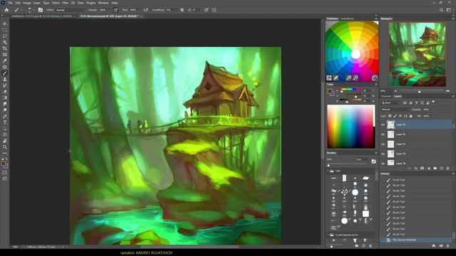Collapse the brush preset folder in Brushes panel
The image size is (456, 256).
328,171
